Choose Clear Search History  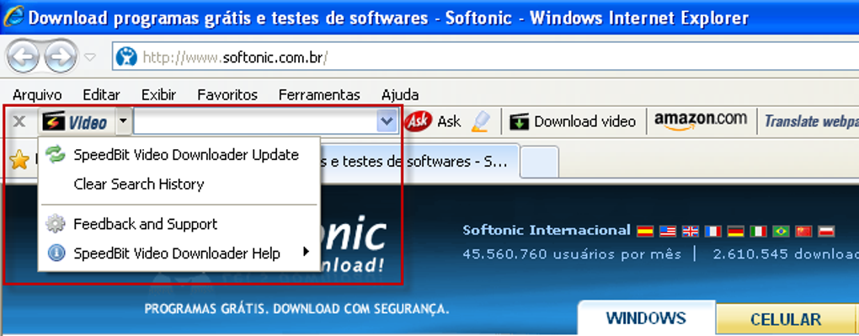pos(179,184)
